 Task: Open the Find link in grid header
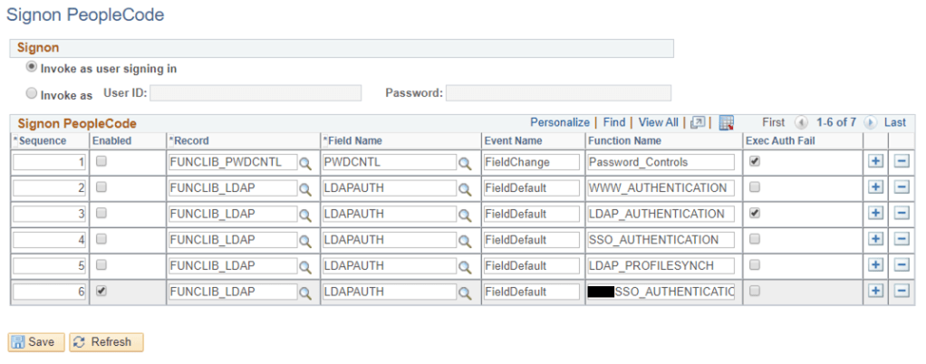[613, 122]
